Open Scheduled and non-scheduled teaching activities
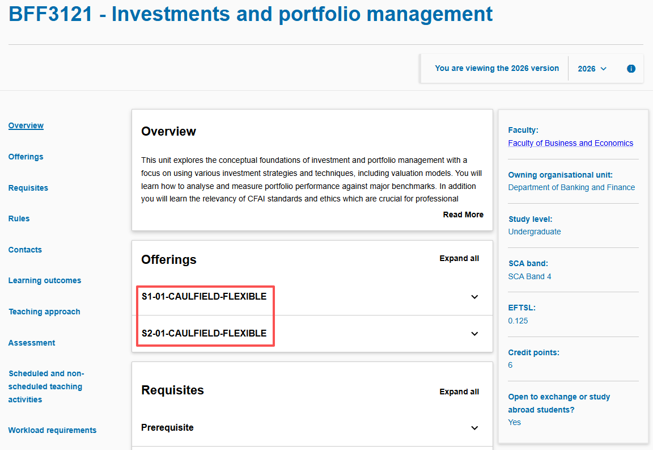This screenshot has height=450, width=653. pyautogui.click(x=45, y=386)
